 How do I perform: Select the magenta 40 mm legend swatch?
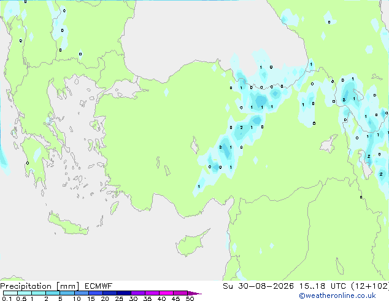coord(166,293)
